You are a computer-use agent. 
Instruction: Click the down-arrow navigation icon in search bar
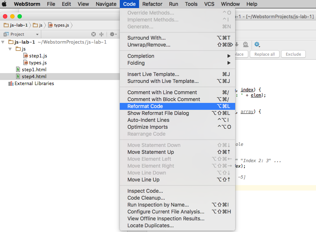coord(236,44)
